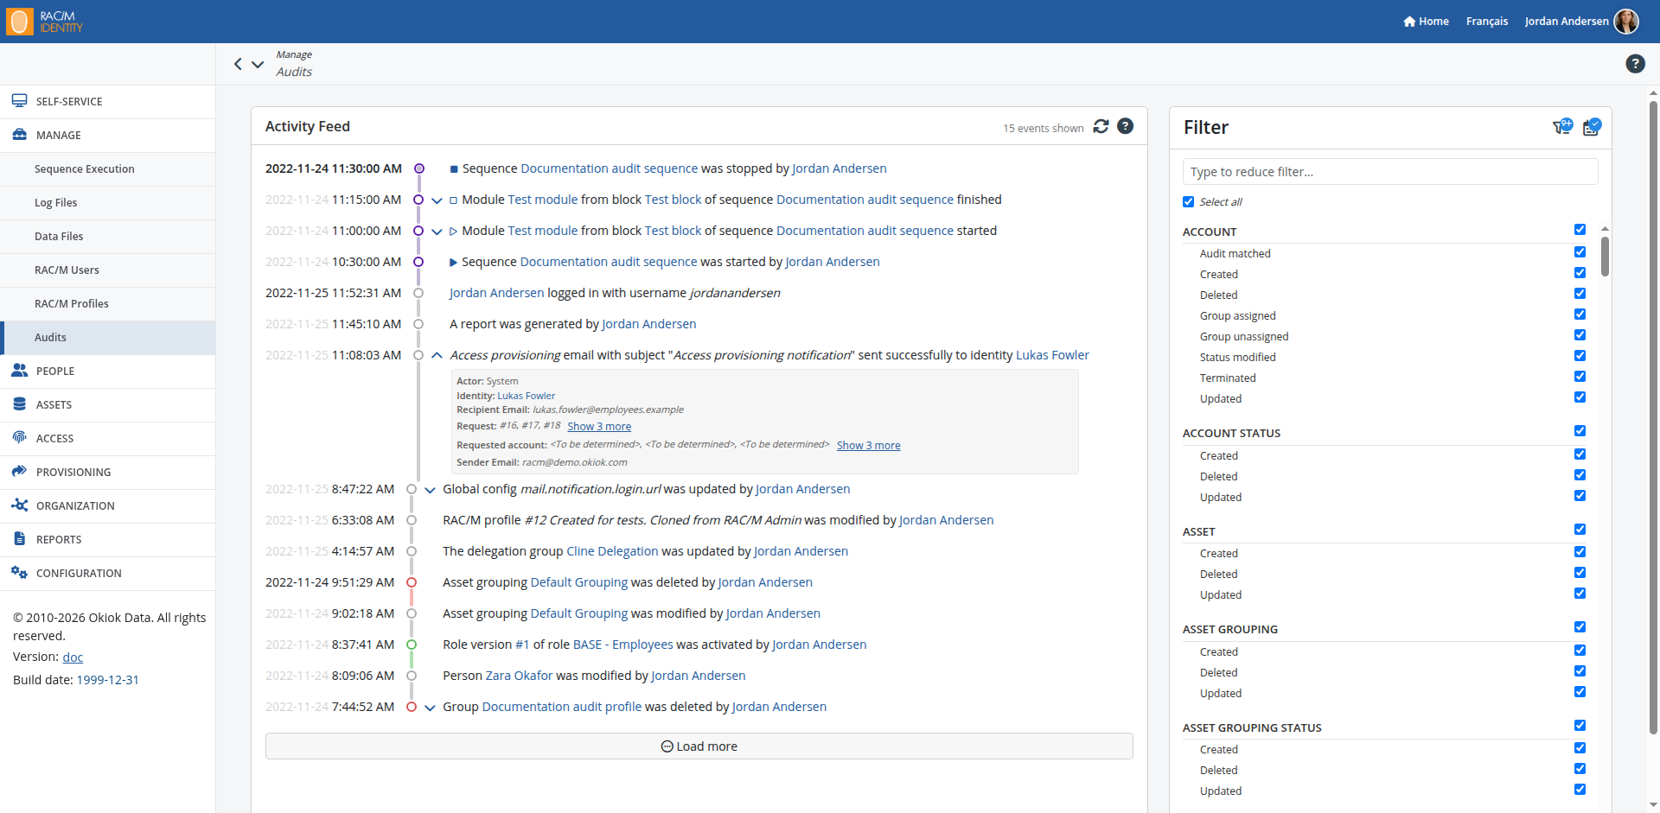1660x813 pixels.
Task: Click the Assets database icon
Action: (x=19, y=404)
